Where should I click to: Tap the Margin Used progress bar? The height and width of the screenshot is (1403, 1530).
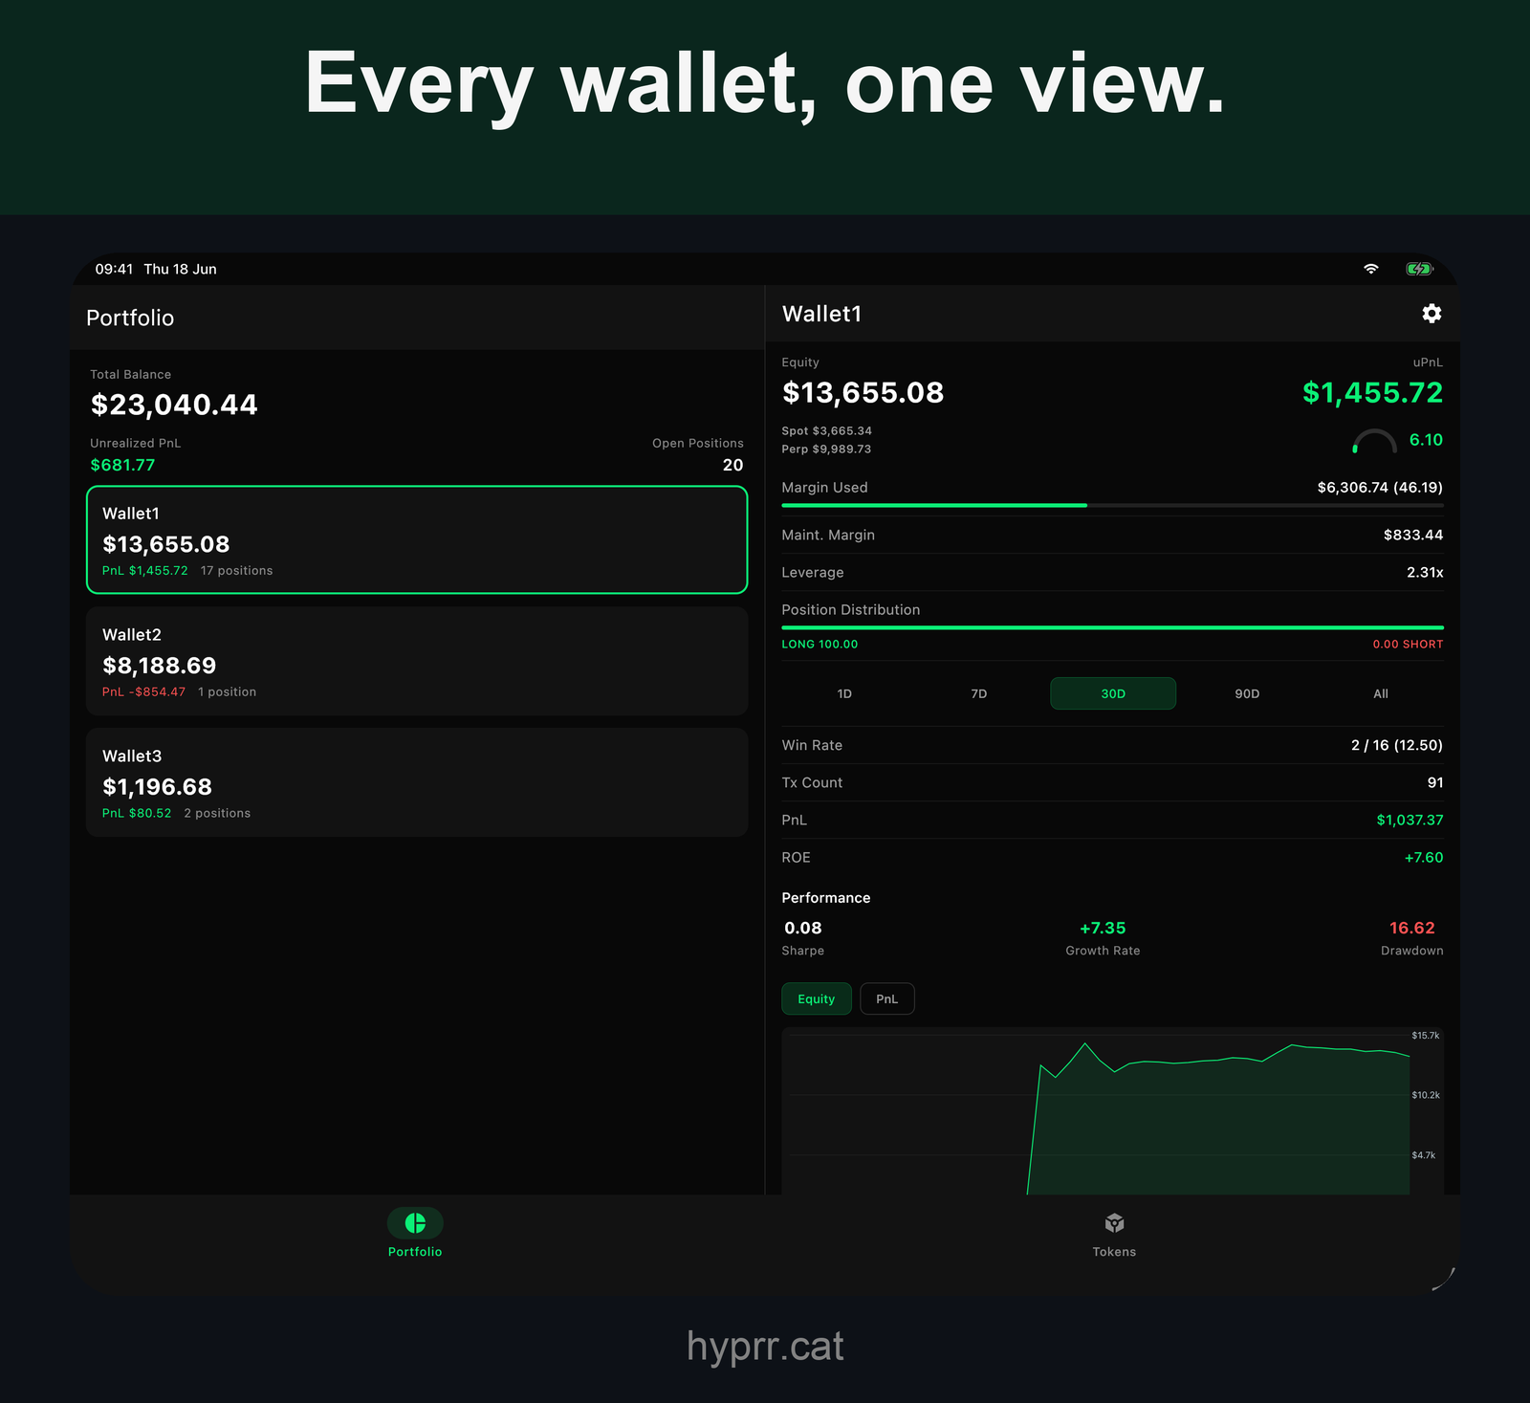[x=1112, y=505]
